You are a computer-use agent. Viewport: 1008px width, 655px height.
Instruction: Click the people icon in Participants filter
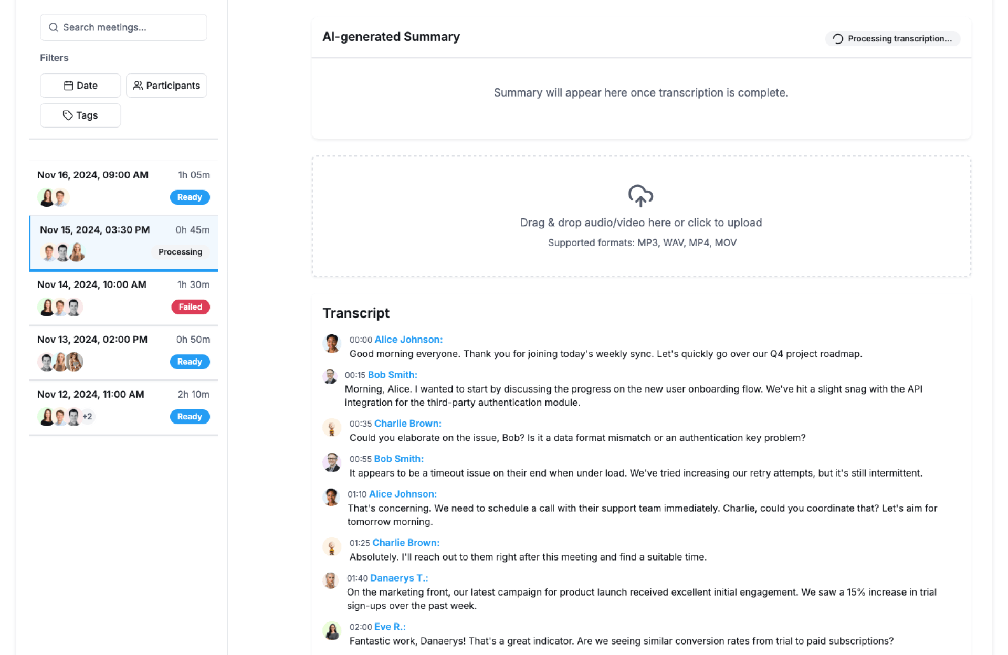tap(138, 86)
